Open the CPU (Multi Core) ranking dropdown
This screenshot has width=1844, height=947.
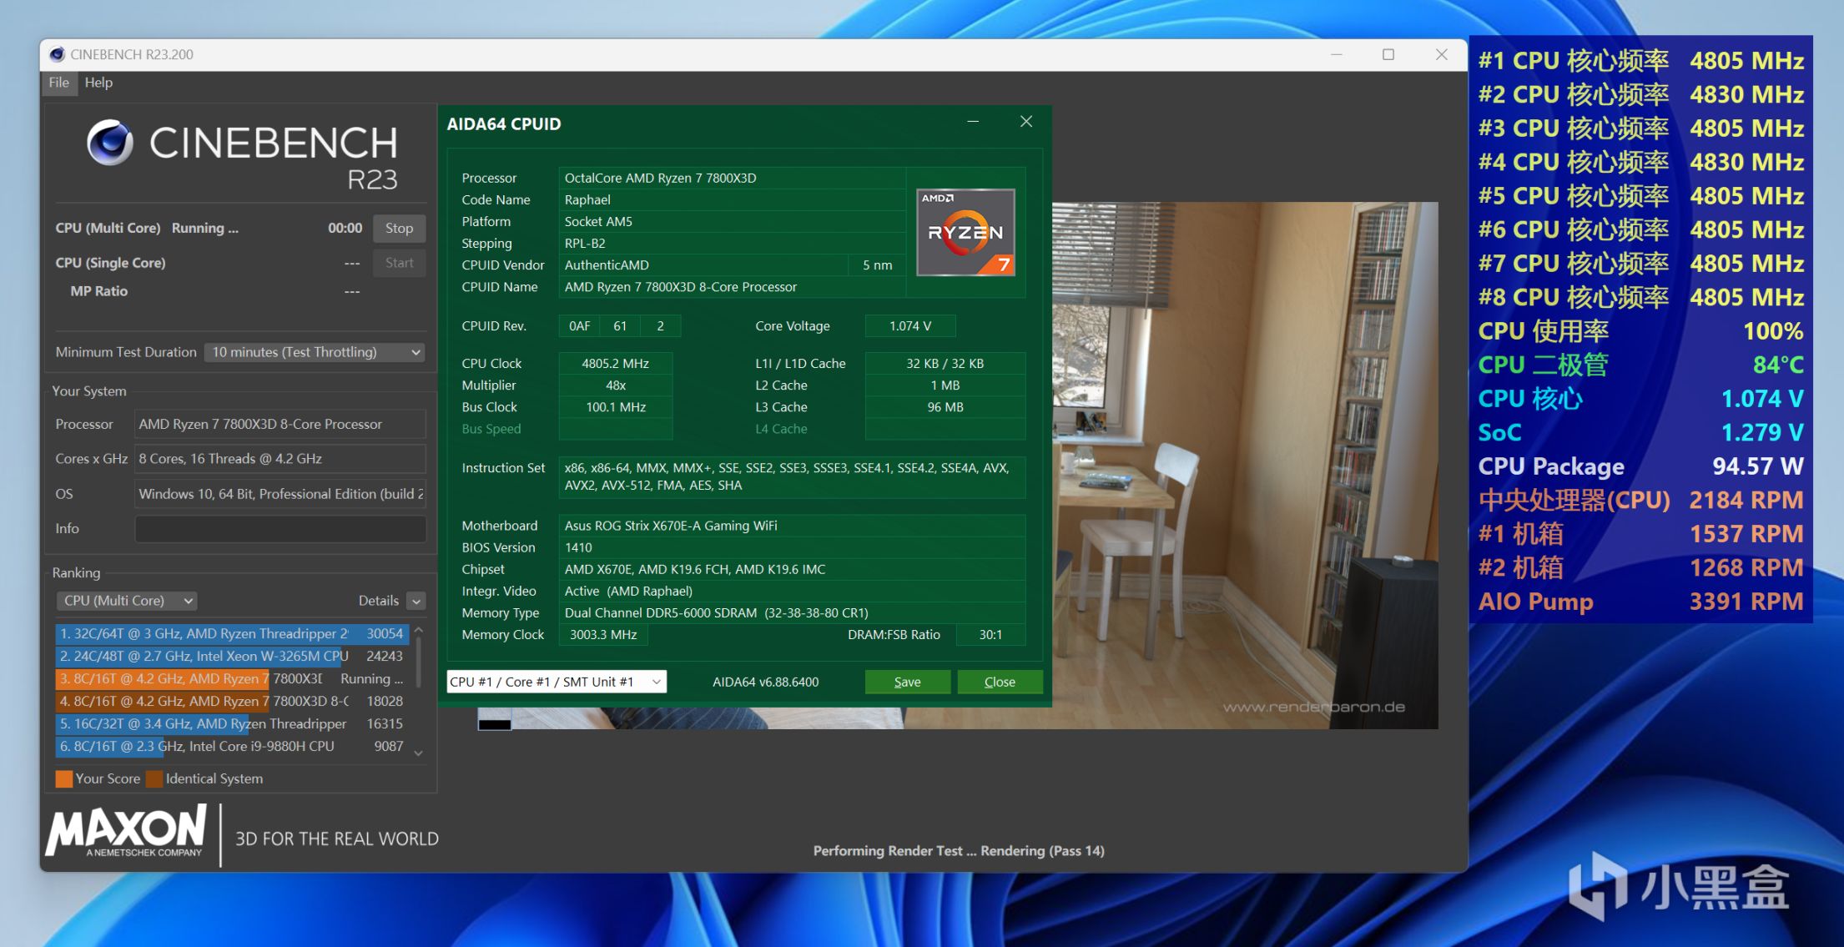[x=128, y=601]
